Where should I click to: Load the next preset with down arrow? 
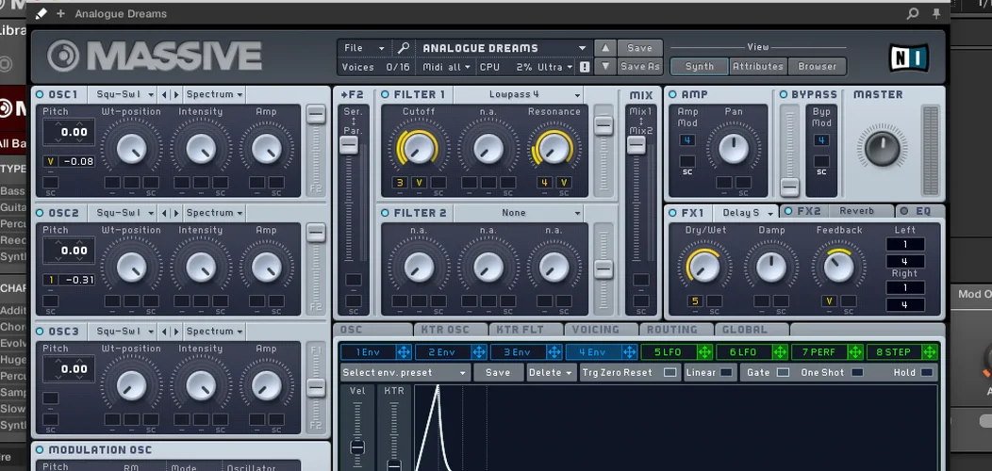pyautogui.click(x=605, y=67)
